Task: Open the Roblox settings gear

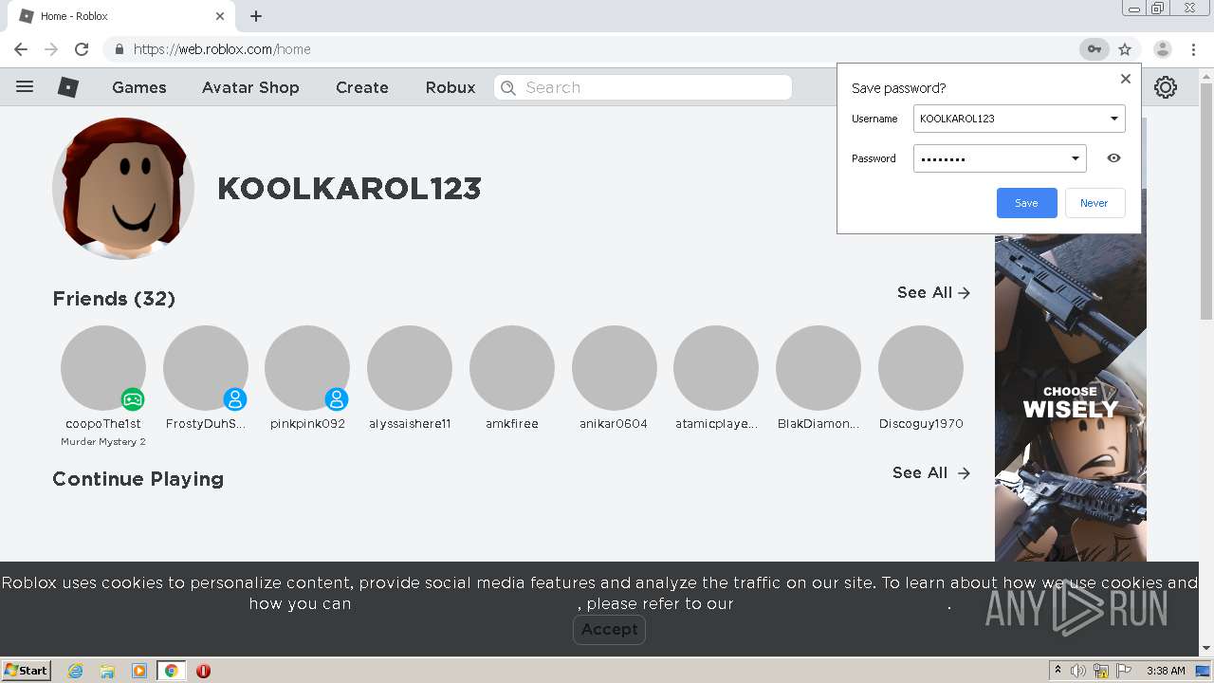Action: (1166, 87)
